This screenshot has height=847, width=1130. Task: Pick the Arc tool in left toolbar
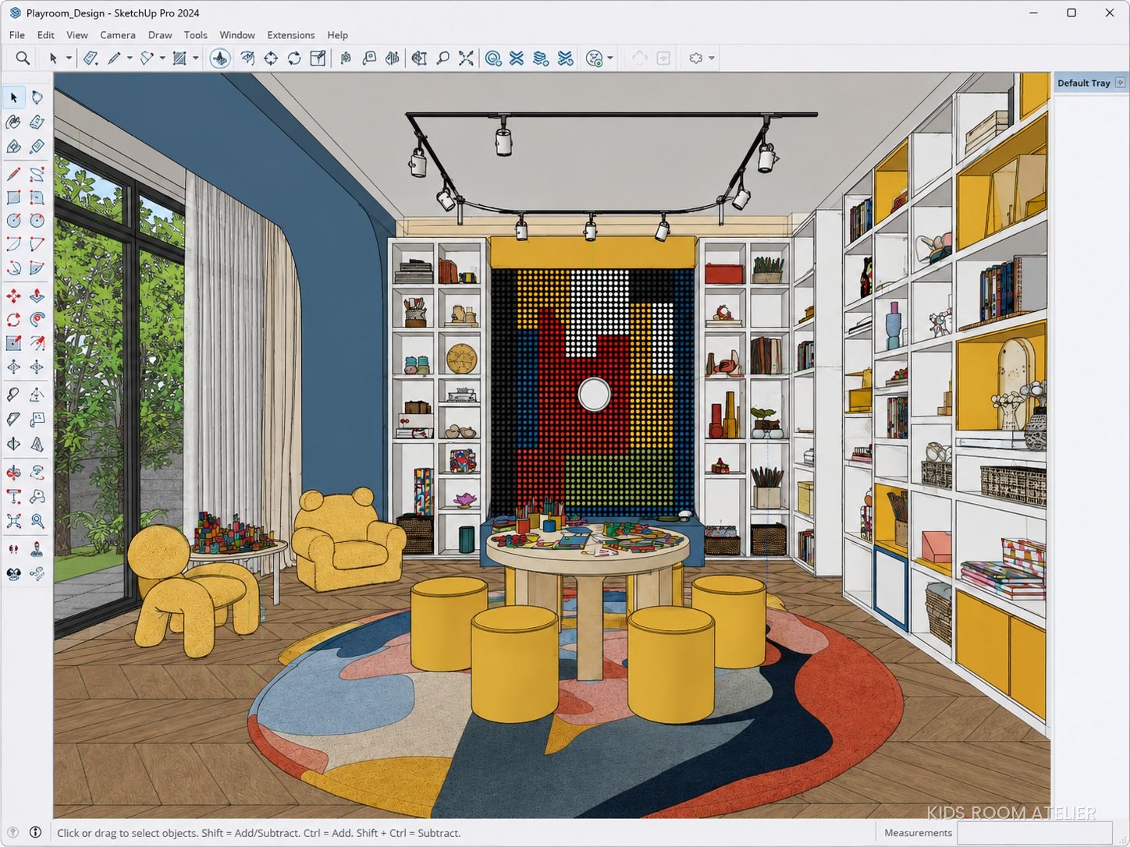13,244
